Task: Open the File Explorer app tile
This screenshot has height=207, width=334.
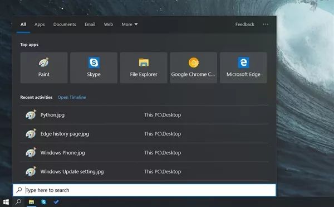Action: (x=144, y=68)
